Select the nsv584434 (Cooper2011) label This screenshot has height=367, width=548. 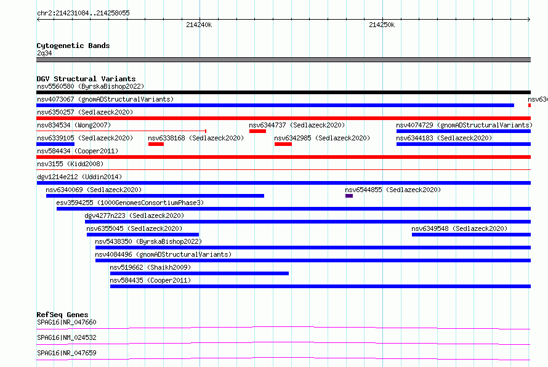(78, 151)
